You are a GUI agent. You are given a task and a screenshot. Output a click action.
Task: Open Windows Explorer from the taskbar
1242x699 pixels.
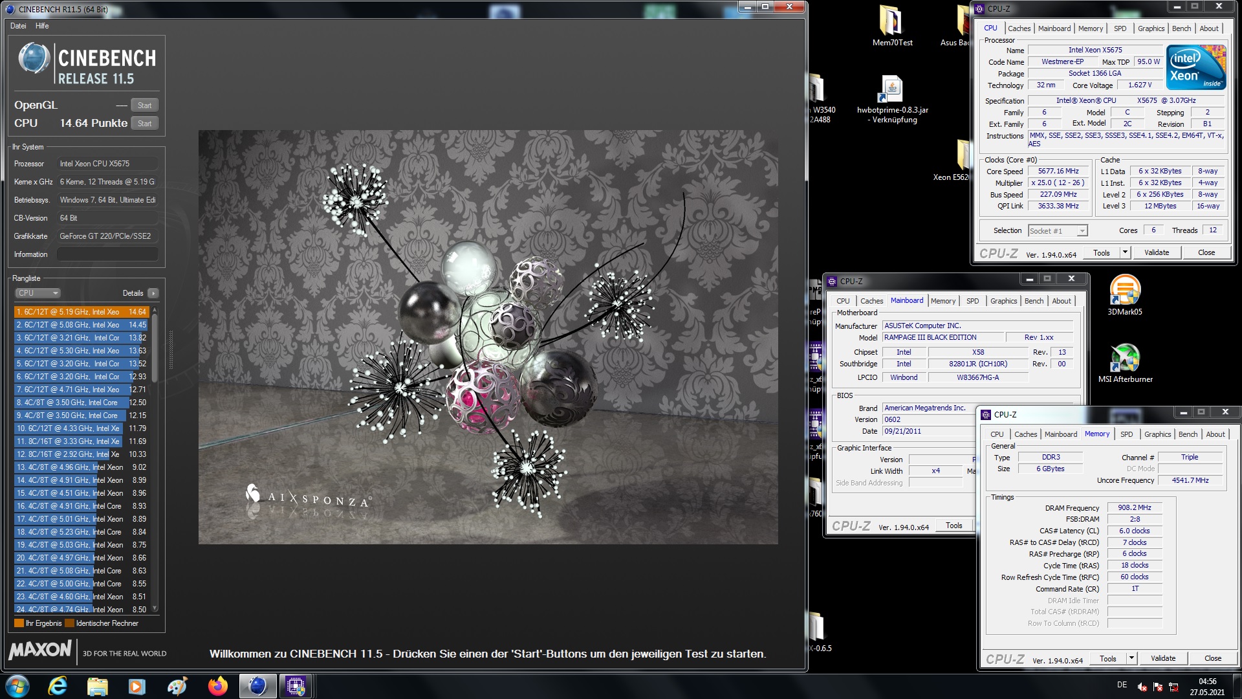coord(98,686)
